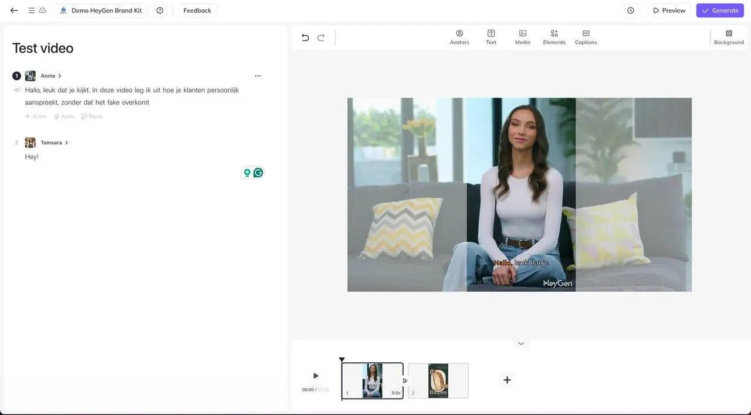Collapse the timeline with the down chevron
Image resolution: width=751 pixels, height=415 pixels.
click(520, 343)
